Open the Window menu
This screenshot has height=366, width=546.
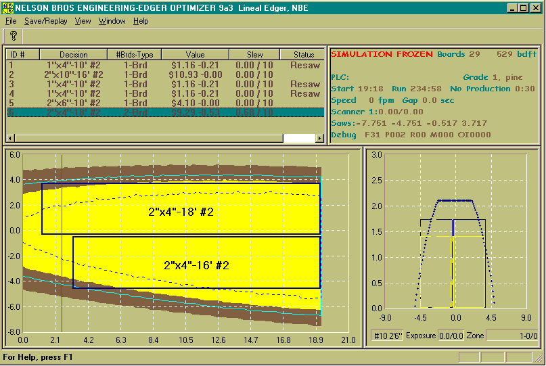(x=112, y=21)
